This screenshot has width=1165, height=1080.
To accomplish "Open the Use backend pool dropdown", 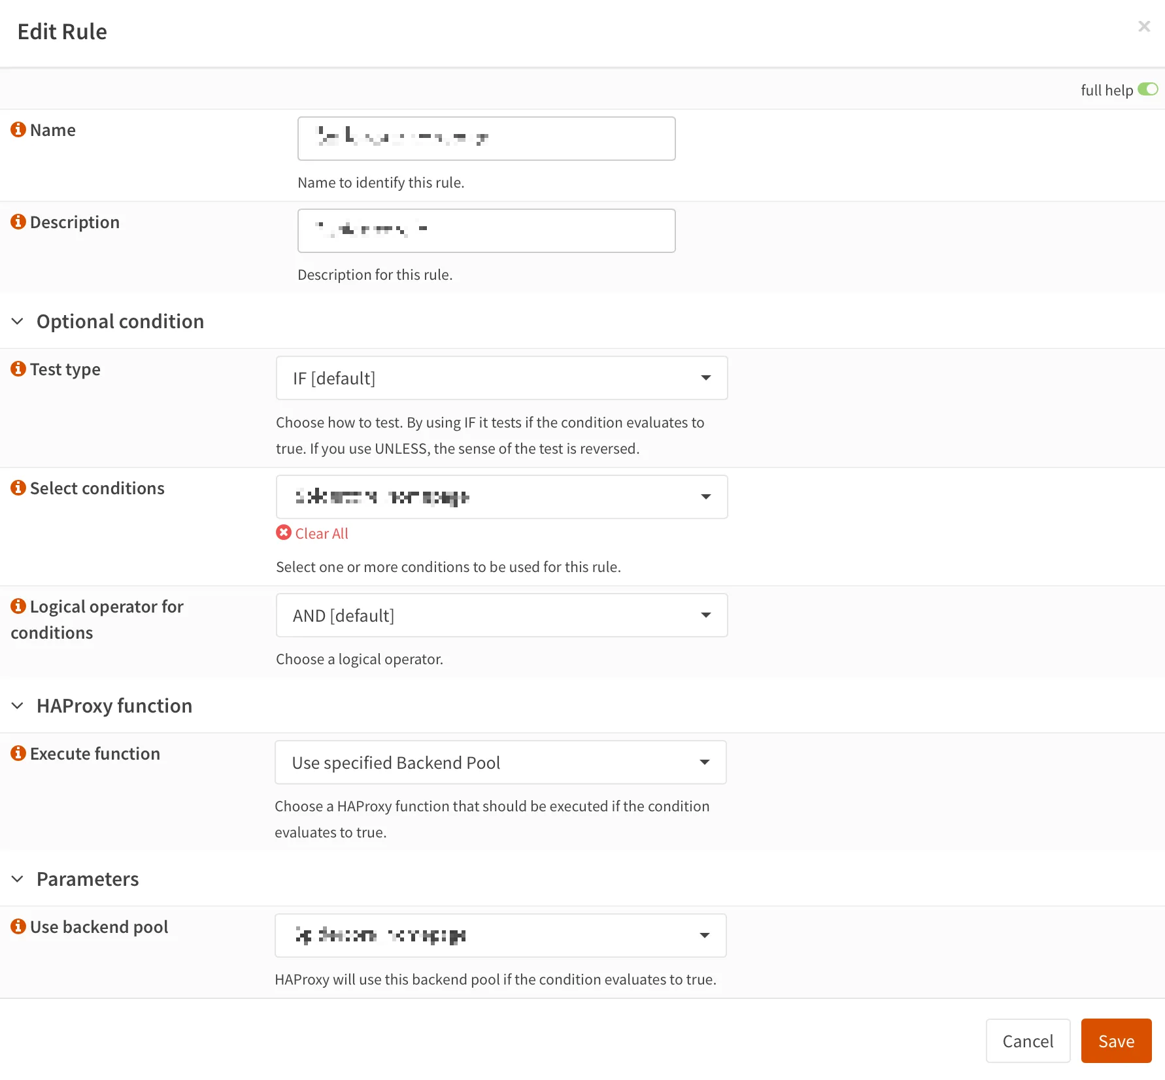I will (500, 936).
